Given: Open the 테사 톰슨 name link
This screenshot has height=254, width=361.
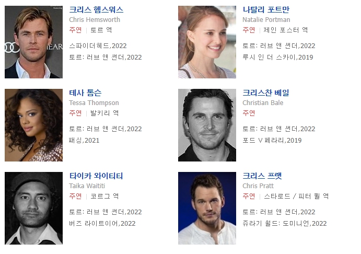Looking at the screenshot, I should 85,93.
